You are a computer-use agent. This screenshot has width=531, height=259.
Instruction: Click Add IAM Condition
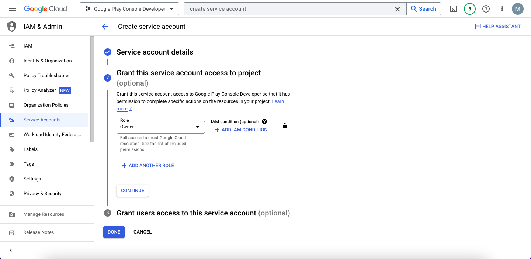point(241,130)
